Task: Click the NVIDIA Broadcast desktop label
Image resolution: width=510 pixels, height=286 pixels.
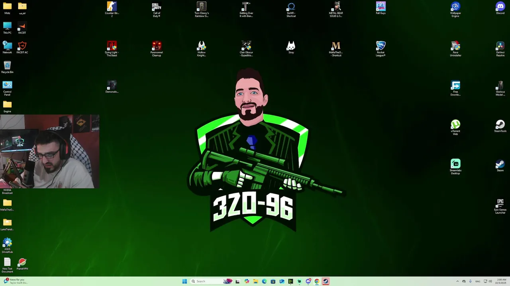Action: coord(7,191)
